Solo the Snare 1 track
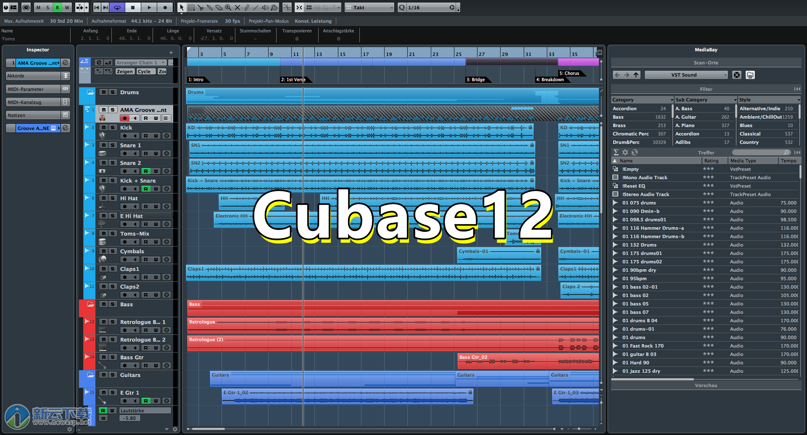The height and width of the screenshot is (435, 807). click(x=113, y=145)
